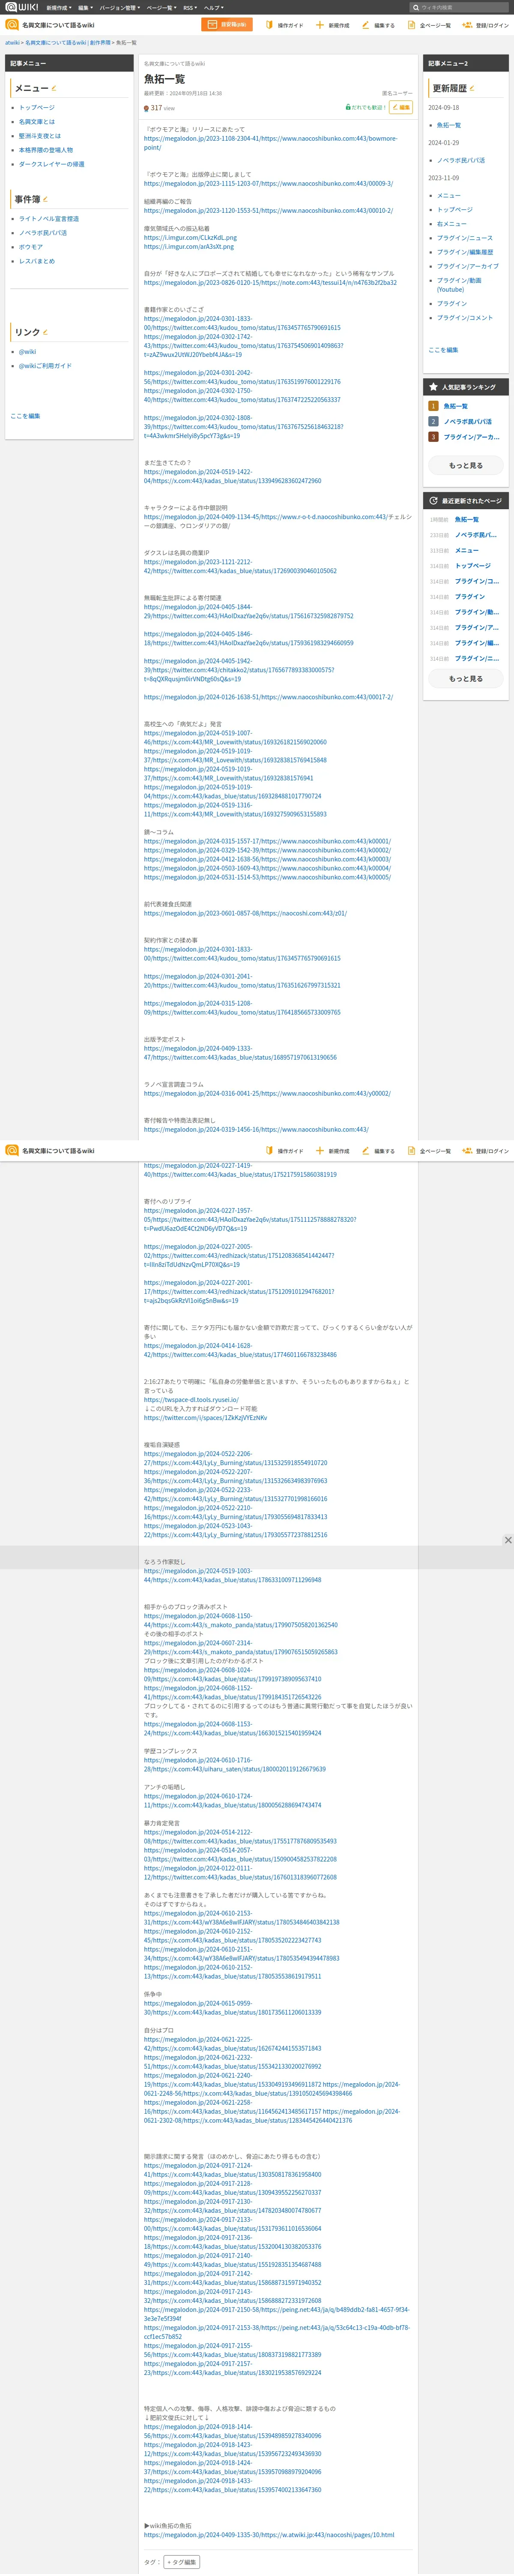Click the 創作界隈 breadcrumb link
This screenshot has height=2574, width=514.
[x=100, y=43]
